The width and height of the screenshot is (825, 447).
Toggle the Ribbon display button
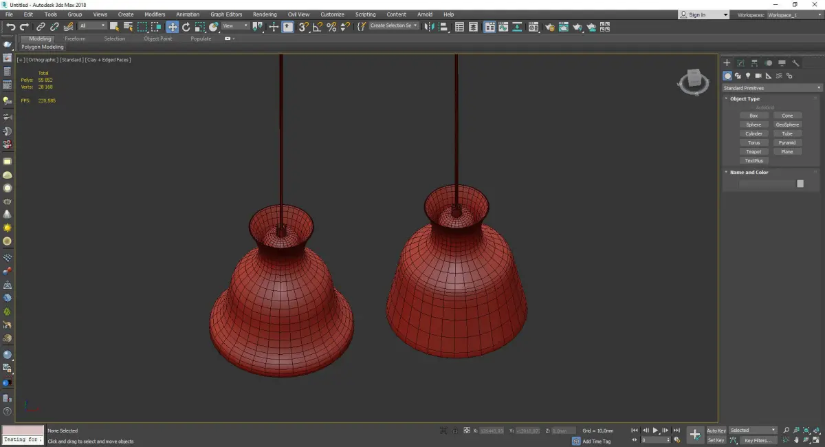click(489, 27)
